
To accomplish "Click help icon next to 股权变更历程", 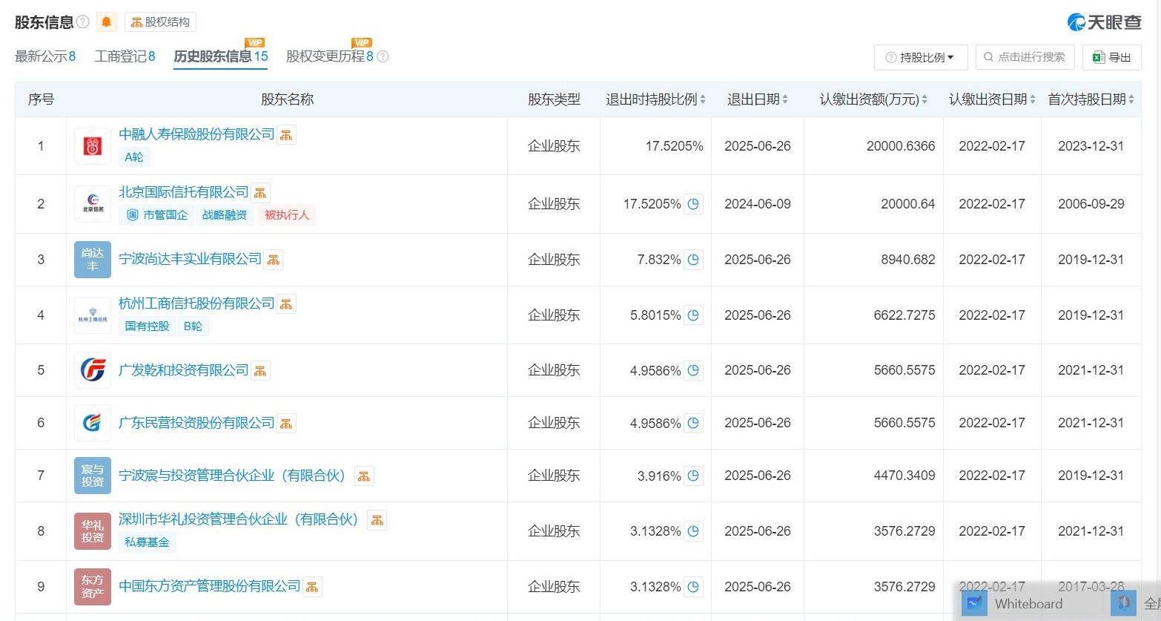I will (383, 56).
